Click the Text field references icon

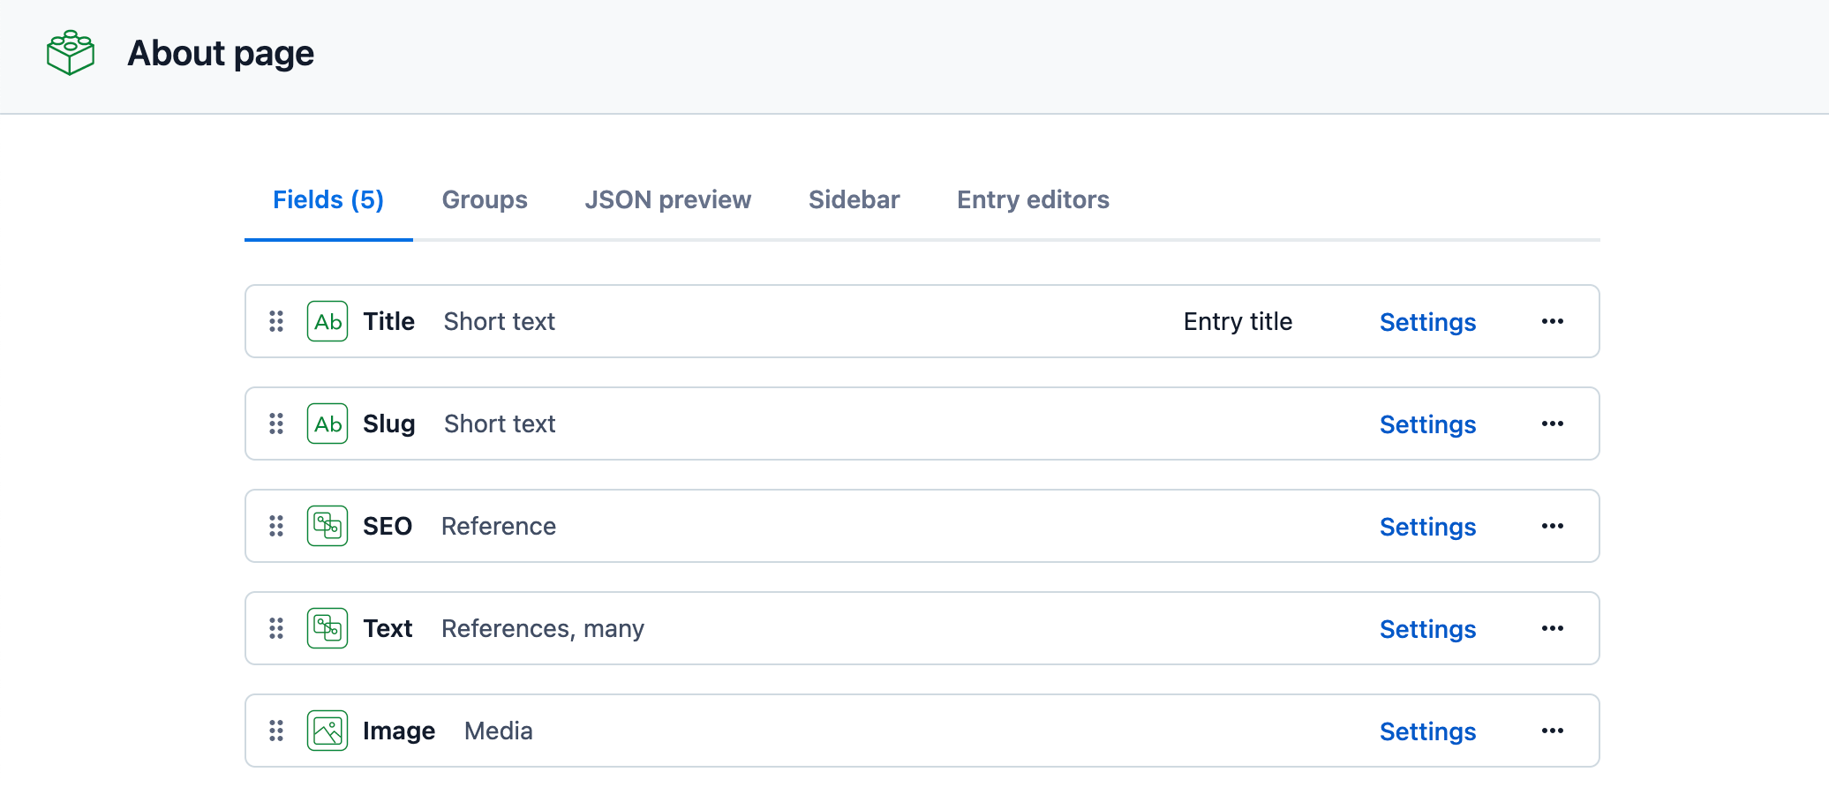[327, 628]
